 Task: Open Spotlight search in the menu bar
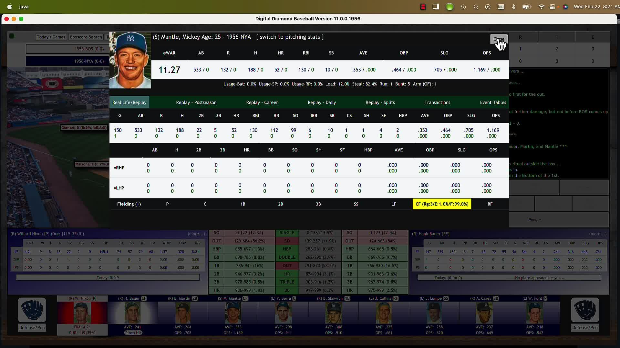click(476, 7)
